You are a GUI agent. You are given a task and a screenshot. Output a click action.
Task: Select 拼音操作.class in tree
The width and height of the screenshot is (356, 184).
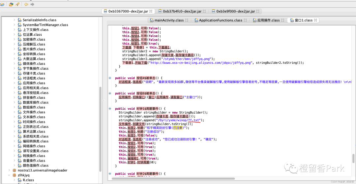click(x=34, y=97)
